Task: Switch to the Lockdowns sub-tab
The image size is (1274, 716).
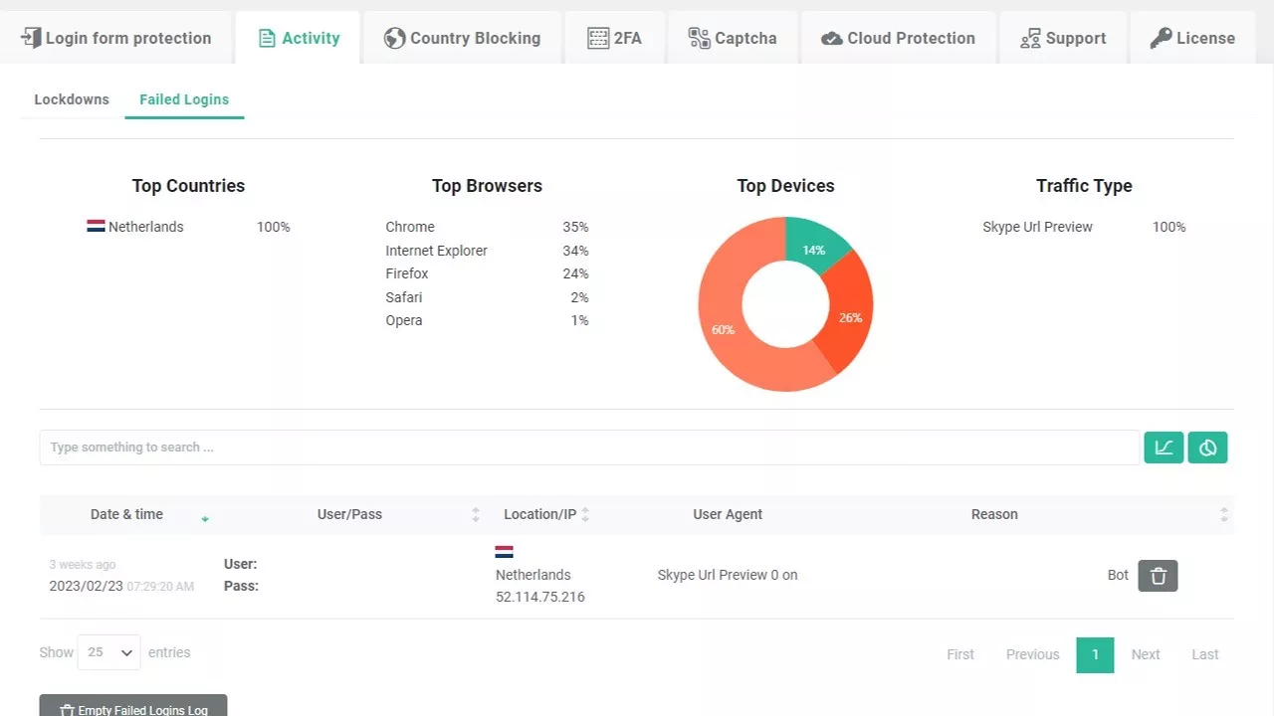Action: 72,99
